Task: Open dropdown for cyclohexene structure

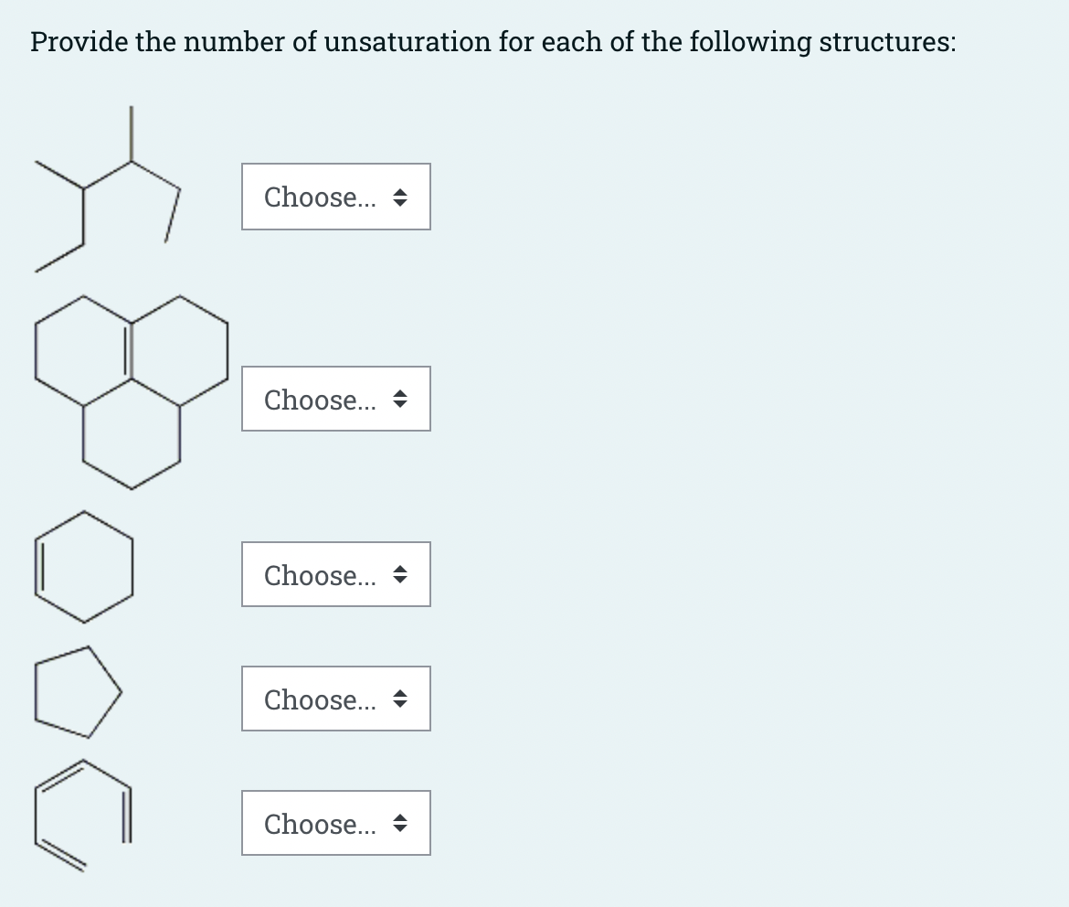Action: (x=336, y=574)
